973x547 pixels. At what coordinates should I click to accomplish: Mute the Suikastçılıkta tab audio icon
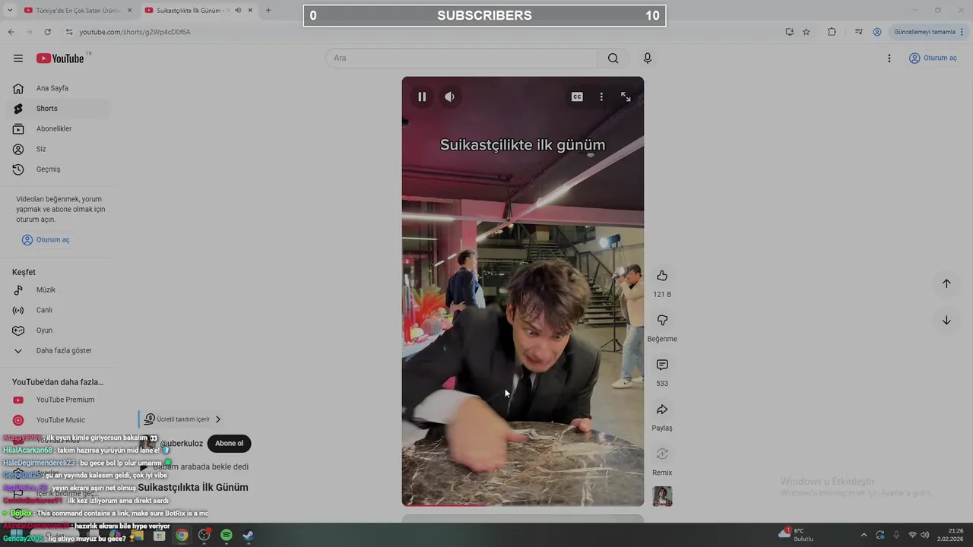(x=238, y=11)
